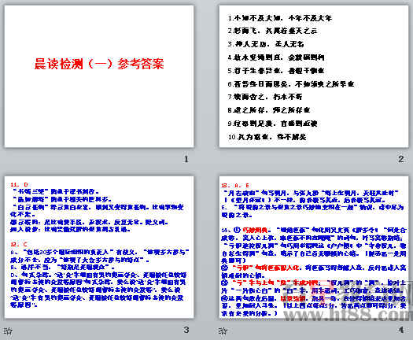
Task: Click the red '13. A. E' heading on slide 4
Action: point(235,185)
